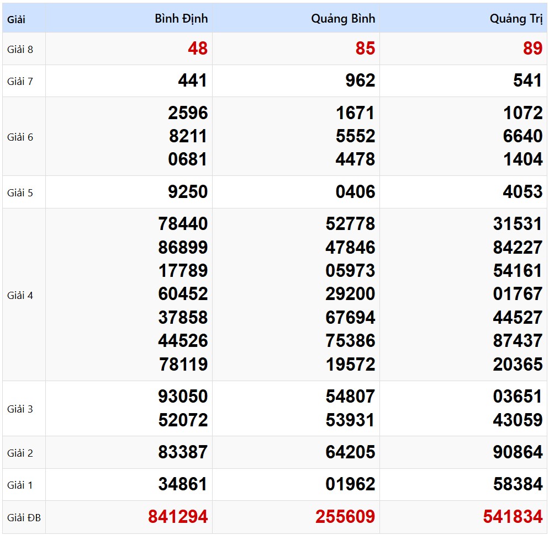Click the Giải 4 row label
Viewport: 549px width, 535px height.
pos(20,295)
